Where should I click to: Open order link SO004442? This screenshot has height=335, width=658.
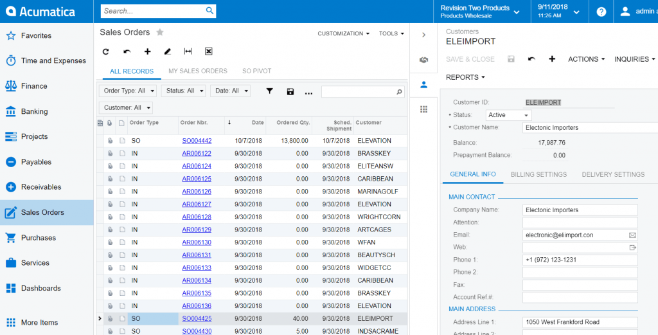click(197, 141)
